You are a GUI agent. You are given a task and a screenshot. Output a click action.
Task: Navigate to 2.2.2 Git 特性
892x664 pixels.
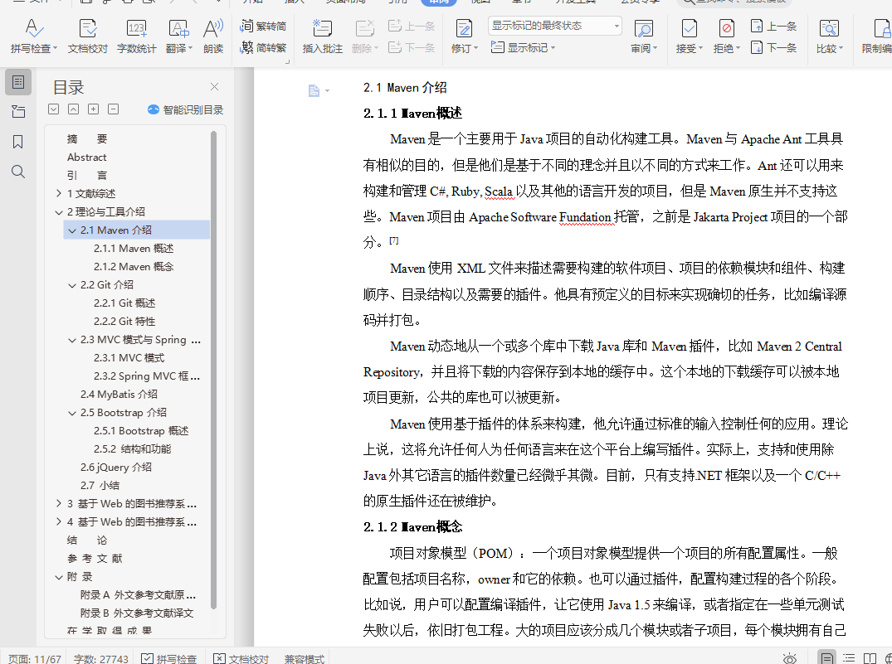pyautogui.click(x=124, y=321)
